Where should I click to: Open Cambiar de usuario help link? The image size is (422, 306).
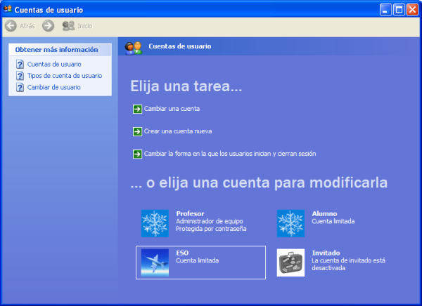(53, 87)
